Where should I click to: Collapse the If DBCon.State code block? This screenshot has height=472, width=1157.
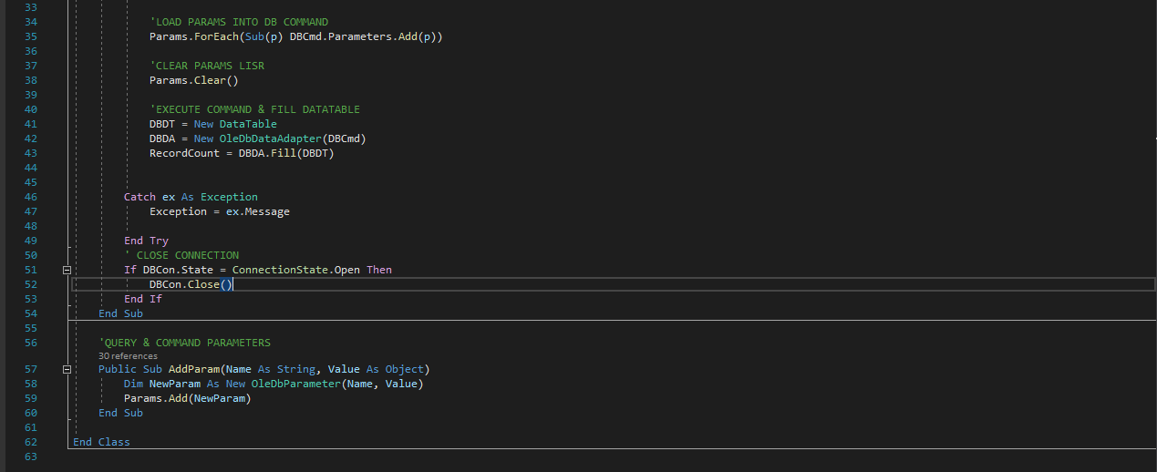click(67, 270)
